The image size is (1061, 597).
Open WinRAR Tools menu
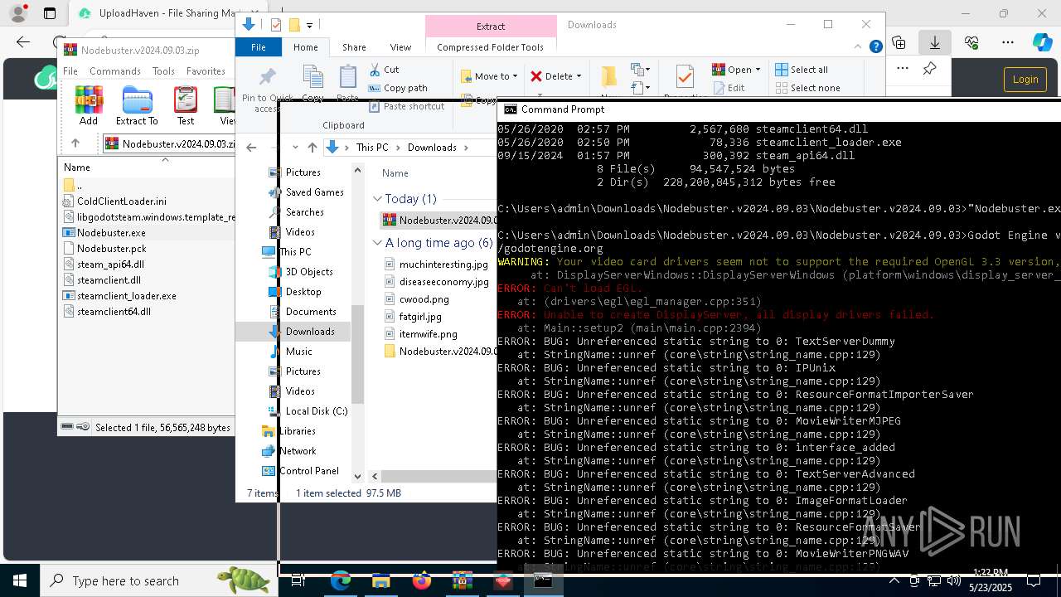tap(163, 71)
